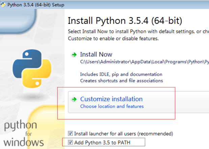Click the large Python logo in the sidebar
Viewport: 209px width, 149px height.
(x=32, y=68)
